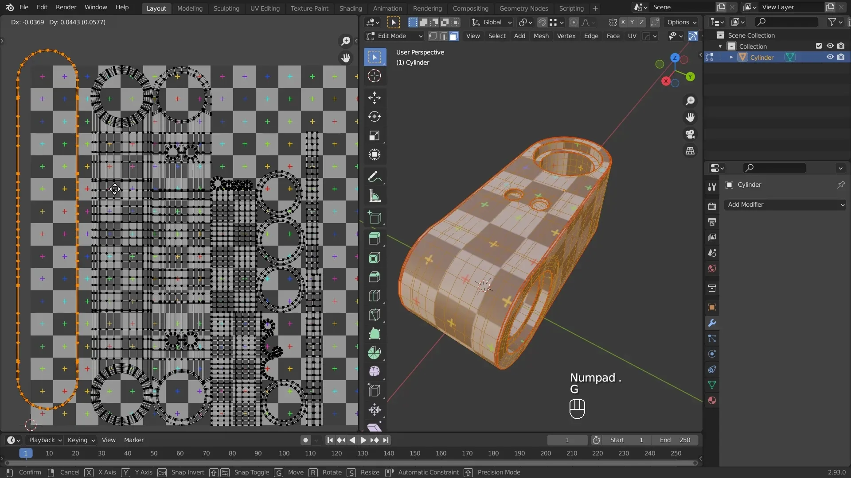Open the UV Editing workspace tab
This screenshot has width=851, height=478.
coord(265,8)
